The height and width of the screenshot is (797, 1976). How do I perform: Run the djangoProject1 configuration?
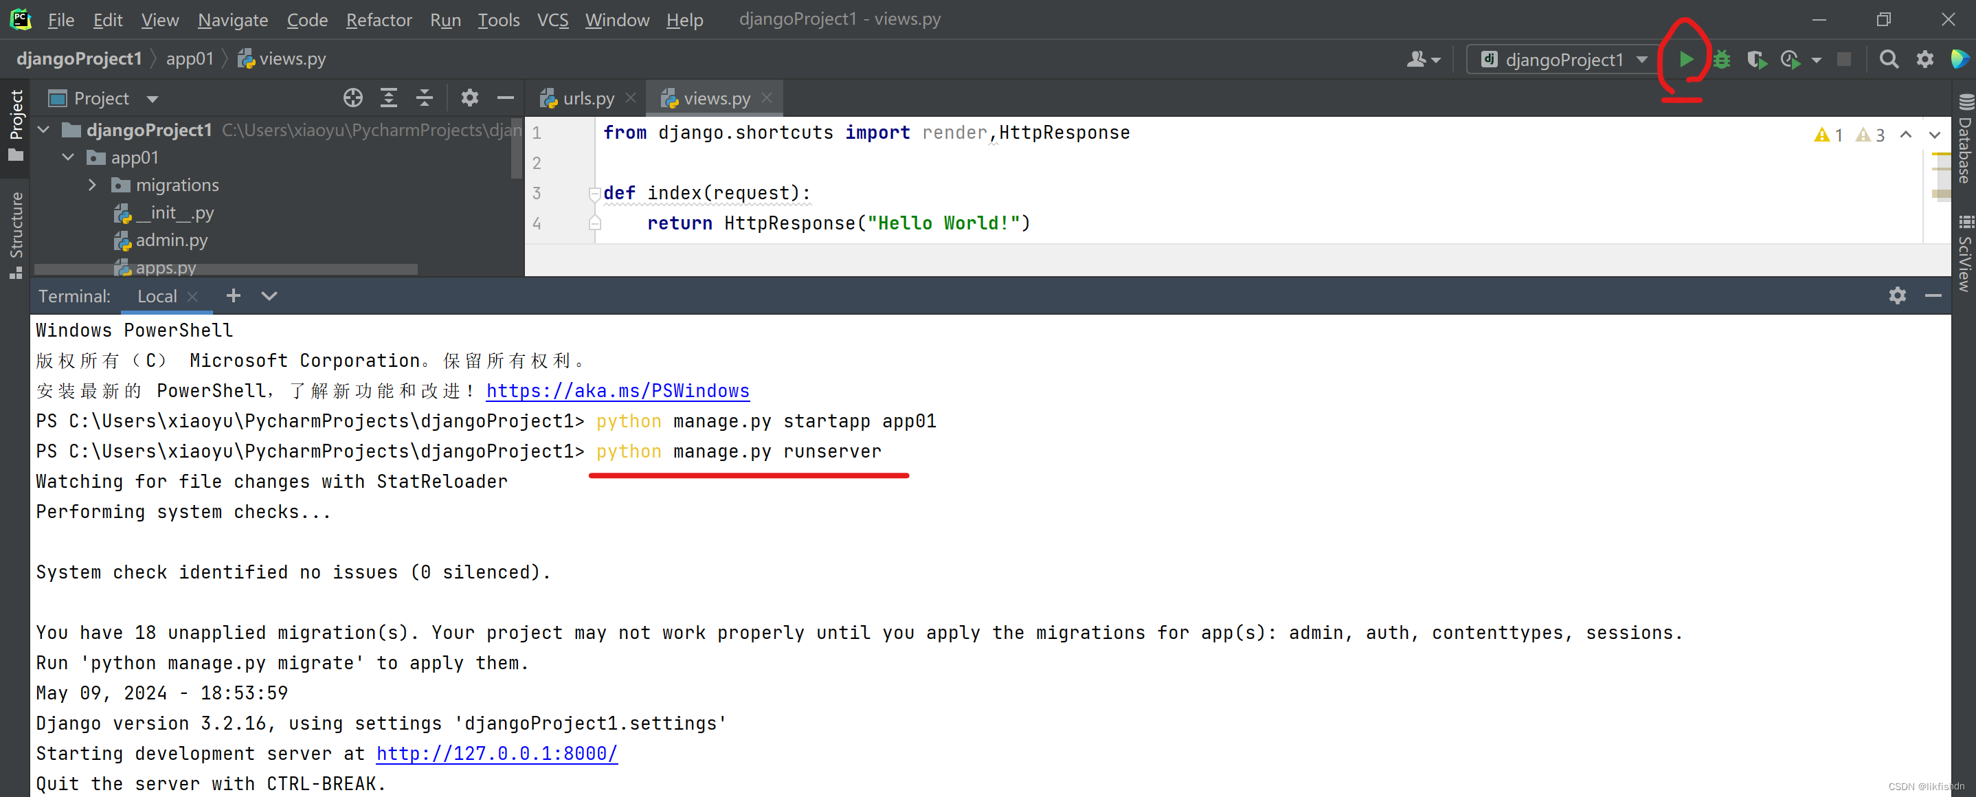click(x=1686, y=59)
